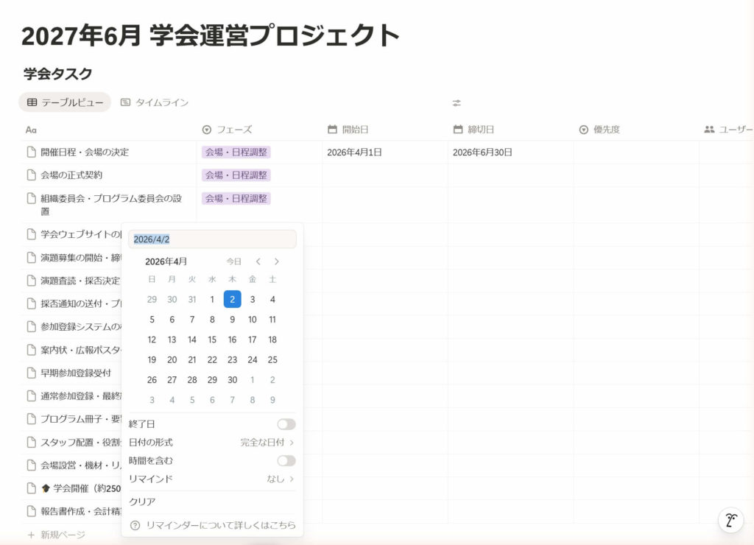This screenshot has height=545, width=754.
Task: Click the filter/sort settings sliders icon
Action: point(457,103)
